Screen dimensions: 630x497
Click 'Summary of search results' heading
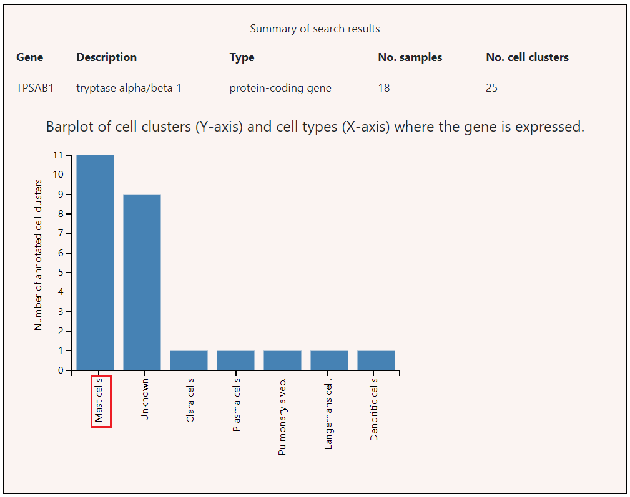coord(315,29)
